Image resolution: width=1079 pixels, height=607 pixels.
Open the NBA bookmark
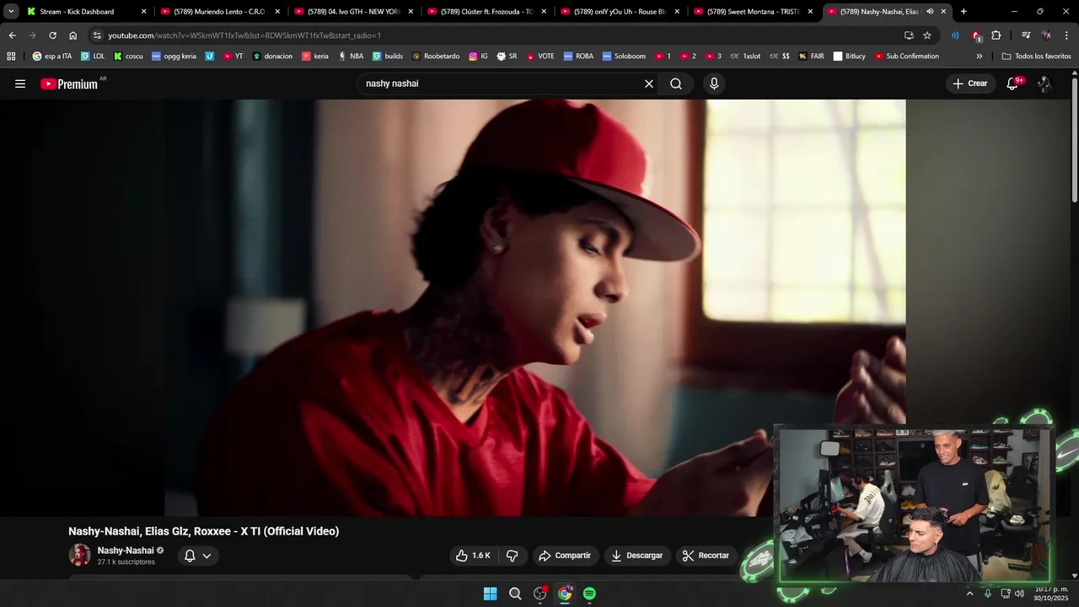351,56
